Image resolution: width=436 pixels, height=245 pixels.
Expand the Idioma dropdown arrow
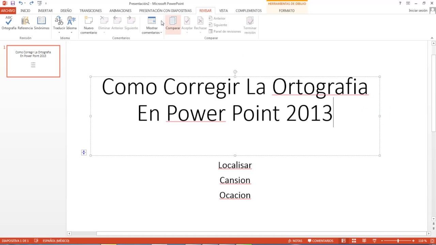(x=72, y=33)
